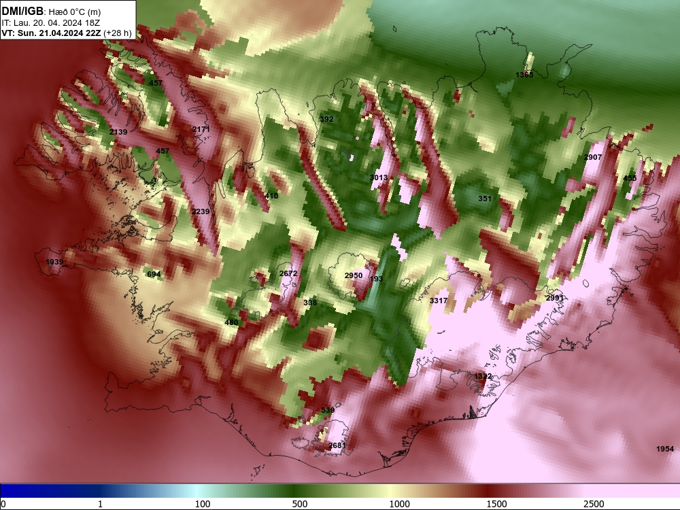This screenshot has width=680, height=510.
Task: Click the map value 2991
Action: (555, 298)
